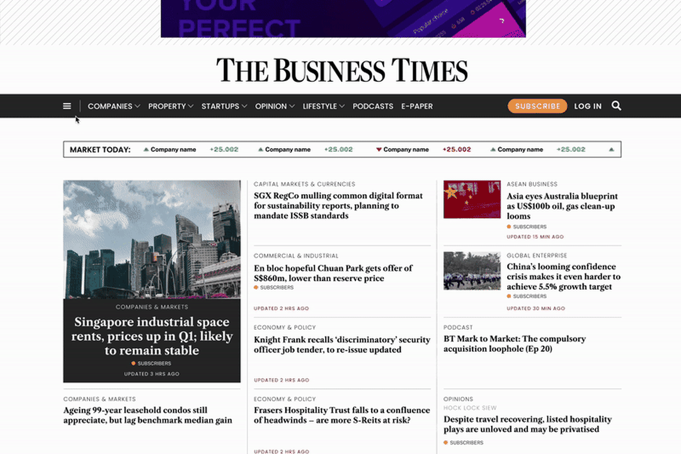
Task: Open the Lifestyle dropdown menu
Action: point(323,106)
